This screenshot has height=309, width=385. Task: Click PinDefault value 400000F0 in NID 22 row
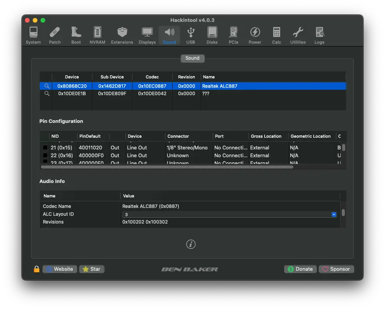click(x=91, y=156)
